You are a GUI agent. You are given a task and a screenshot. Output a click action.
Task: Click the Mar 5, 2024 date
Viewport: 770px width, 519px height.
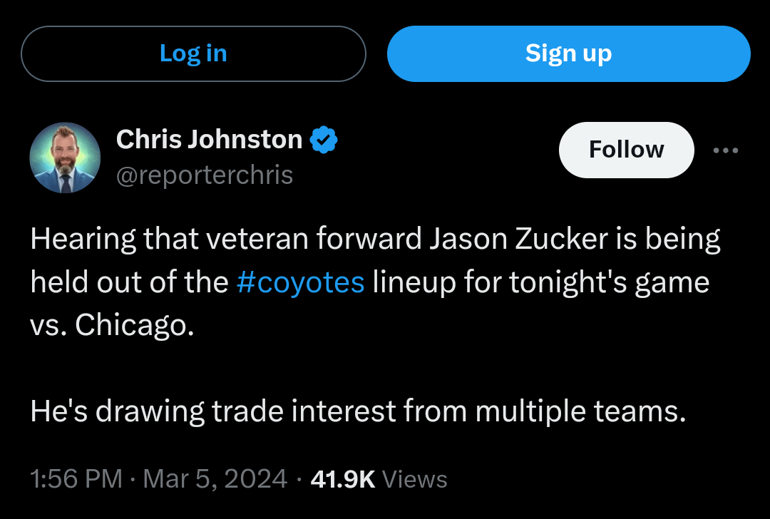coord(215,479)
